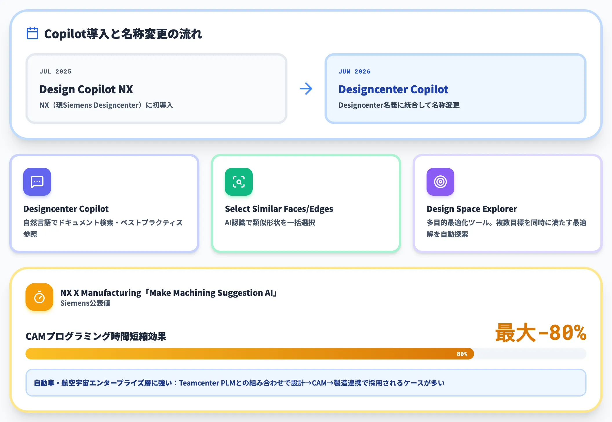Click Designcenter名義に統合して名称変更 description

399,105
